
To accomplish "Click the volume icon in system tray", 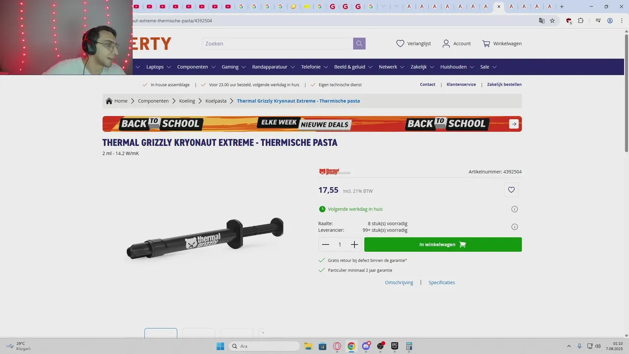I will coord(598,346).
